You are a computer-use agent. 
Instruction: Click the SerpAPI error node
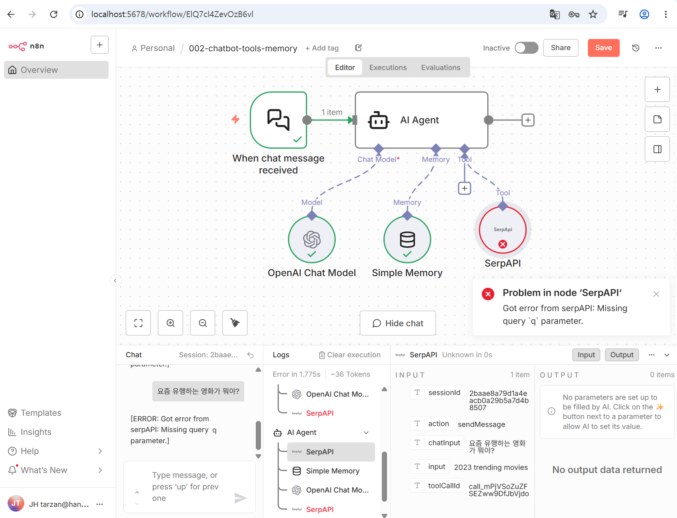(x=503, y=230)
